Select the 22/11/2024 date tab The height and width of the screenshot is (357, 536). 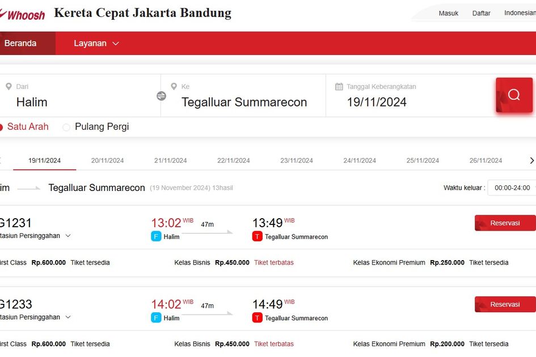click(x=234, y=160)
